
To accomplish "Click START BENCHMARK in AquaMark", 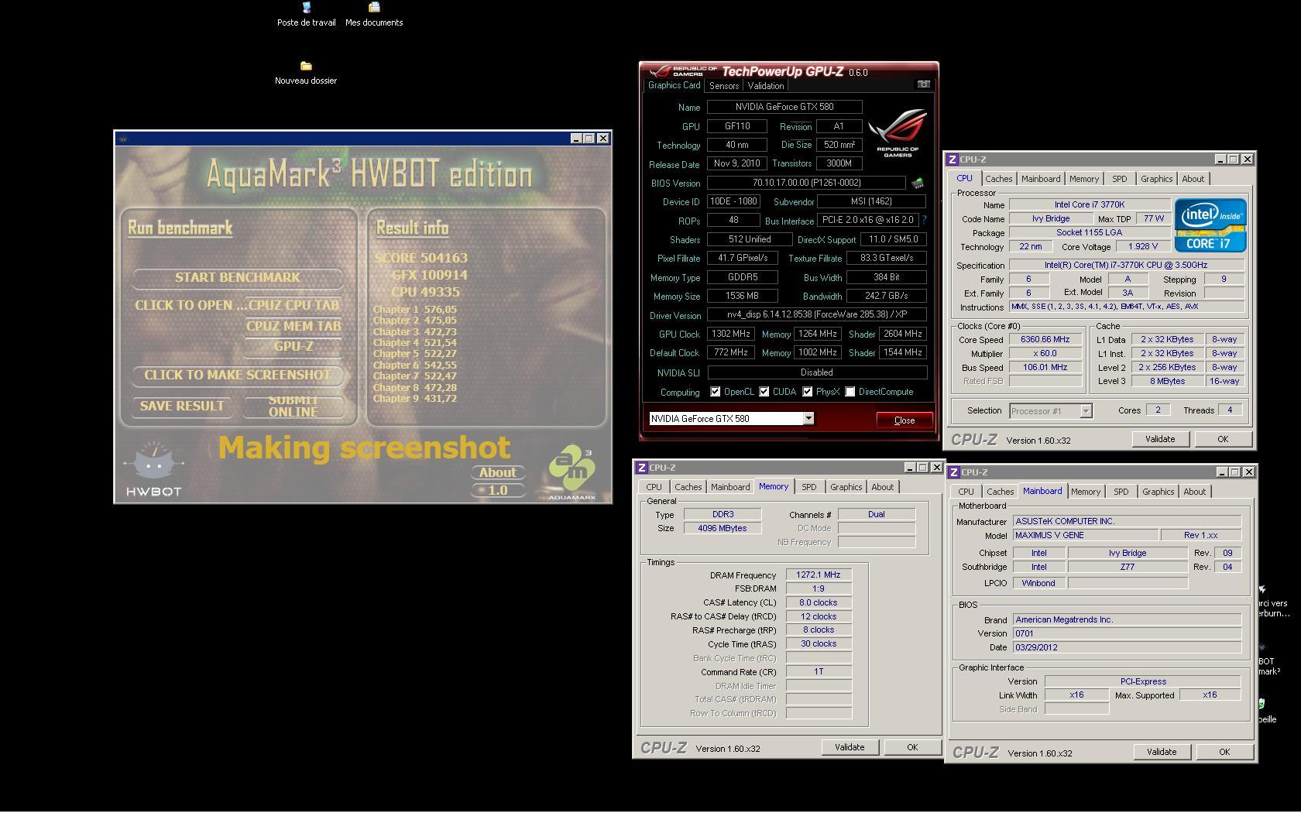I will [x=237, y=277].
